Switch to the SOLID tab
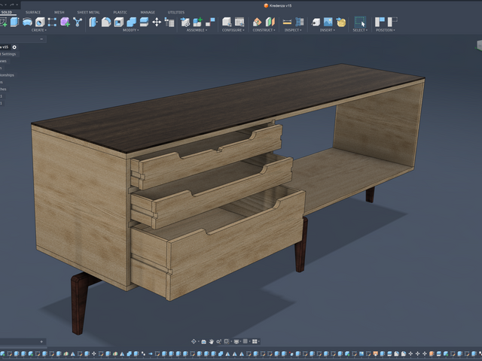Viewport: 482px width, 361px height. coord(7,12)
